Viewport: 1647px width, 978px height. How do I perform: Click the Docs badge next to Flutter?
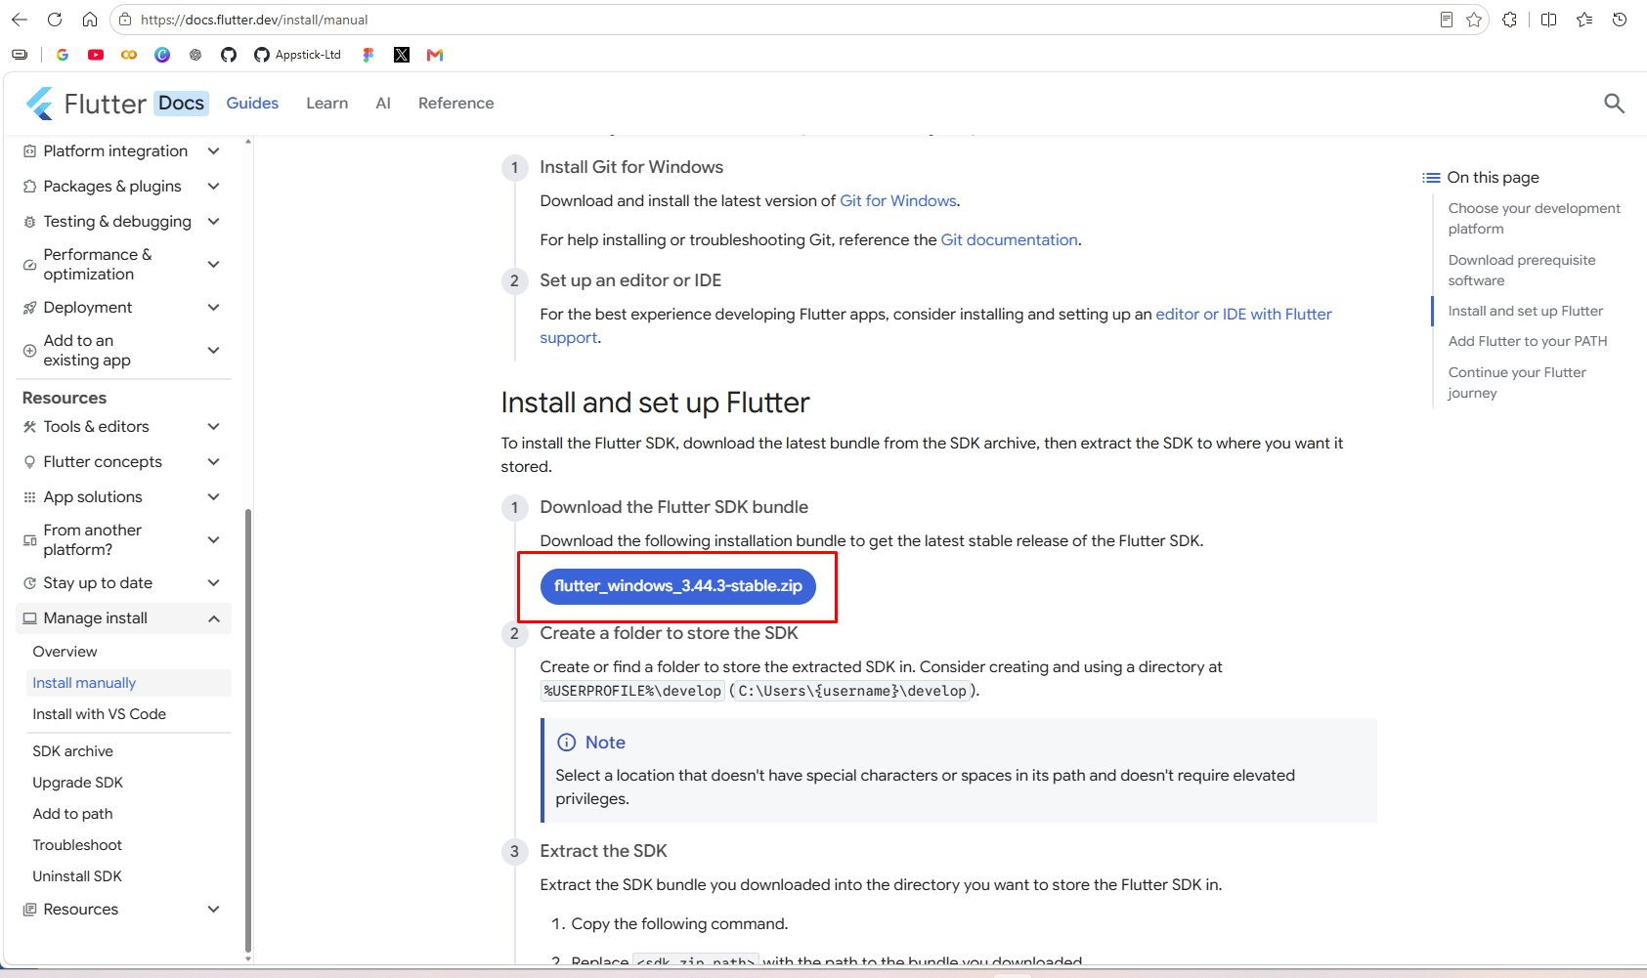point(182,103)
